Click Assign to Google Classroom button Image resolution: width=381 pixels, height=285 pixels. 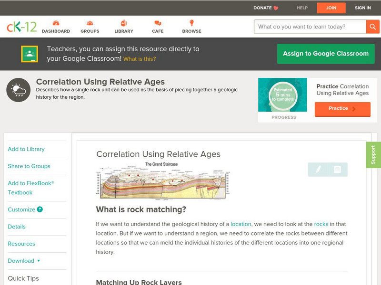click(326, 54)
